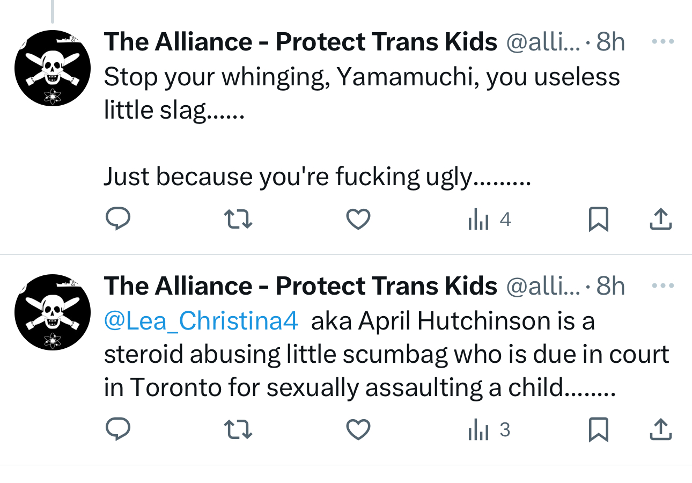The image size is (692, 483).
Task: Bookmark the top tweet with 4 views
Action: 598,219
